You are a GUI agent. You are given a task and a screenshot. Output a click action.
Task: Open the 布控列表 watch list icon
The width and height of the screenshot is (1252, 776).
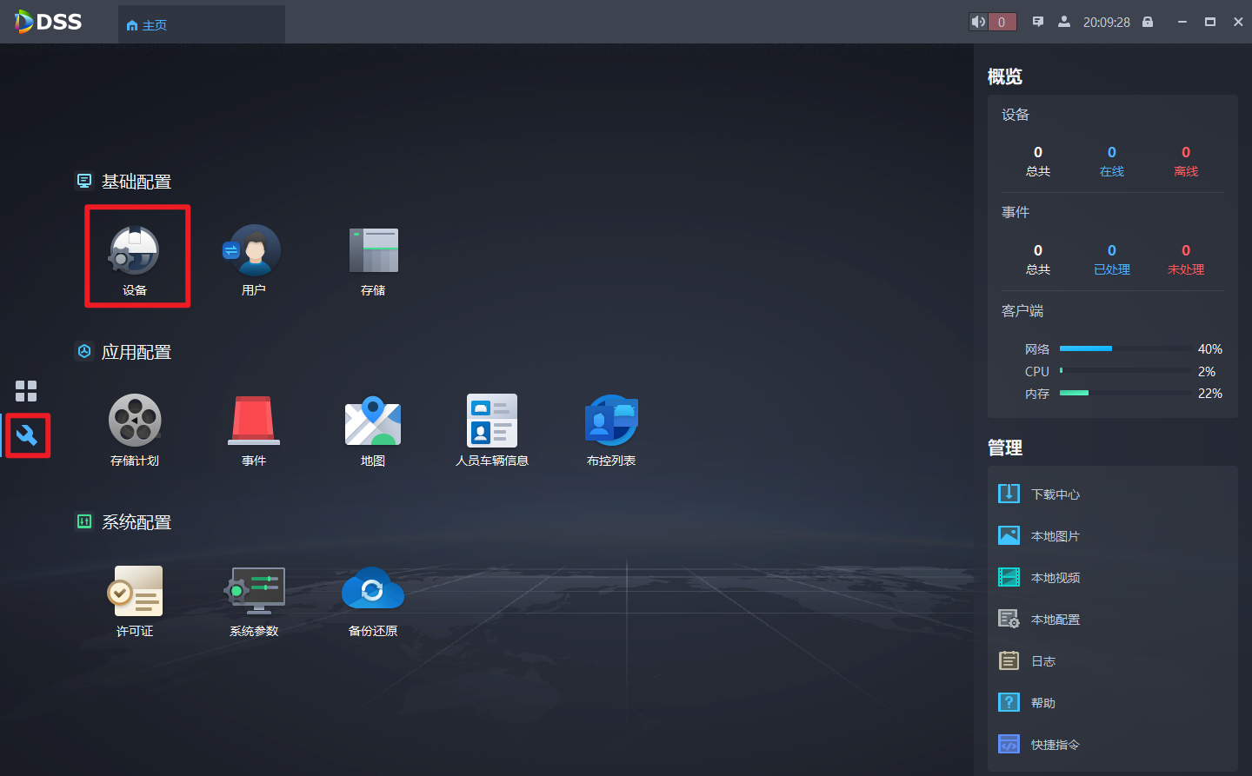pyautogui.click(x=611, y=421)
